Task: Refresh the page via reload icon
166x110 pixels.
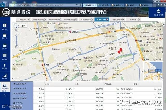Action: click(x=81, y=5)
